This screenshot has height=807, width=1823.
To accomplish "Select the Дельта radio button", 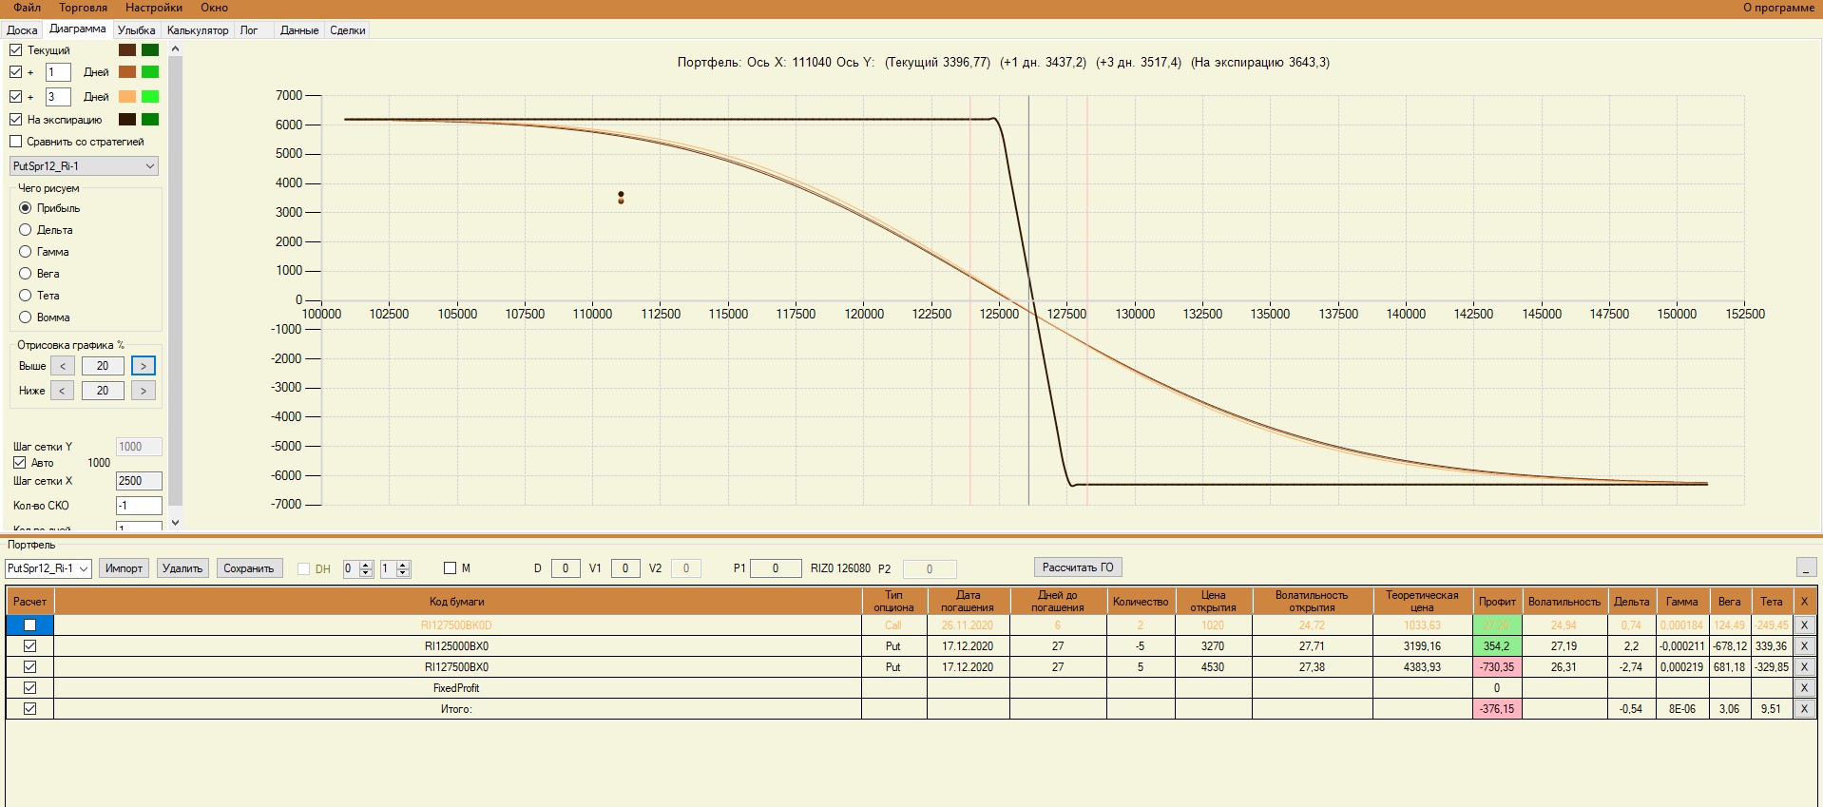I will 26,230.
